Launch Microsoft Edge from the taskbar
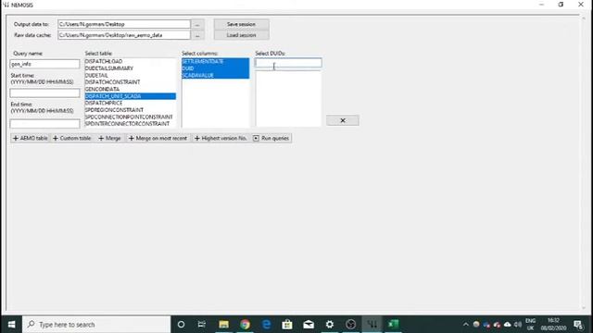593x333 pixels. click(266, 325)
